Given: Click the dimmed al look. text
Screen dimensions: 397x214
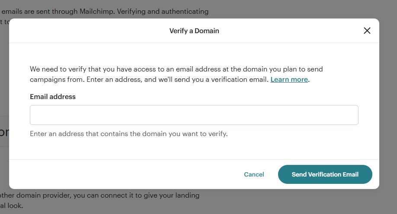Looking at the screenshot, I should point(11,206).
